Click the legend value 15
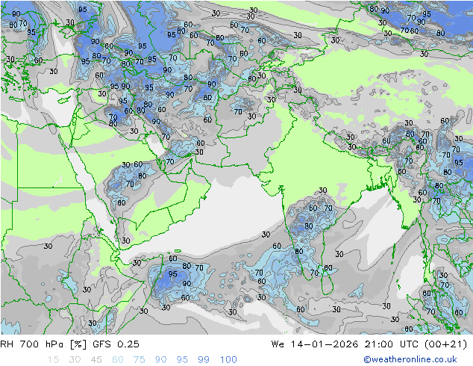The image size is (473, 366). pos(53,359)
